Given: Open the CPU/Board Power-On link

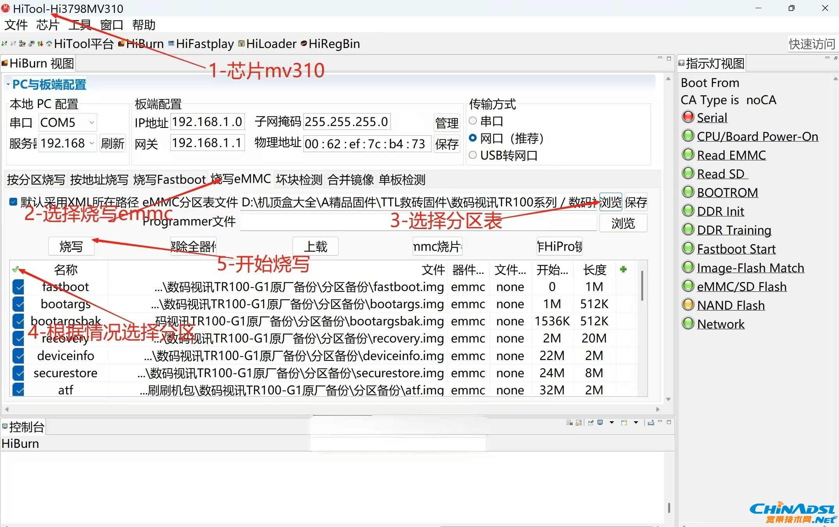Looking at the screenshot, I should pos(757,137).
